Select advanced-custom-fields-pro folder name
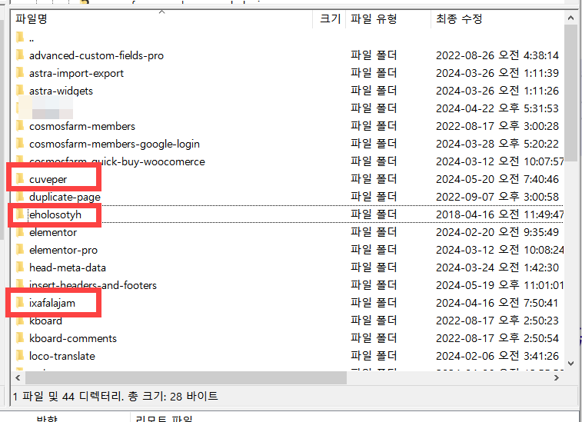Image resolution: width=582 pixels, height=422 pixels. click(x=96, y=55)
